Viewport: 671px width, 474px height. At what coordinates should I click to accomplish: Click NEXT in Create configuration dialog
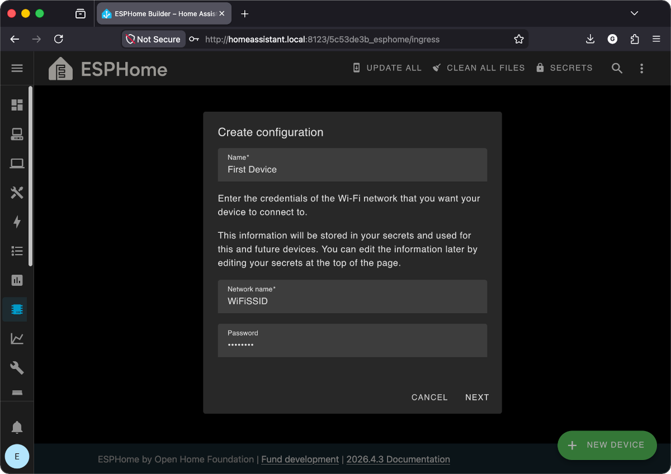coord(477,398)
